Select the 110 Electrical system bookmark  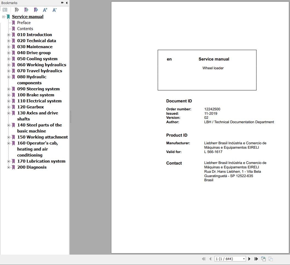(x=39, y=101)
